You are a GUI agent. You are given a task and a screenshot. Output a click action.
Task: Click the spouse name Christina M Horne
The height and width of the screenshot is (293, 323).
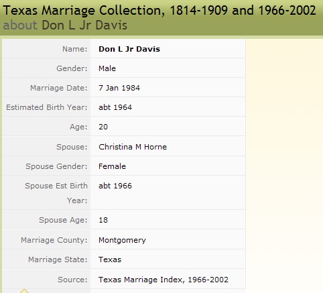click(x=133, y=147)
